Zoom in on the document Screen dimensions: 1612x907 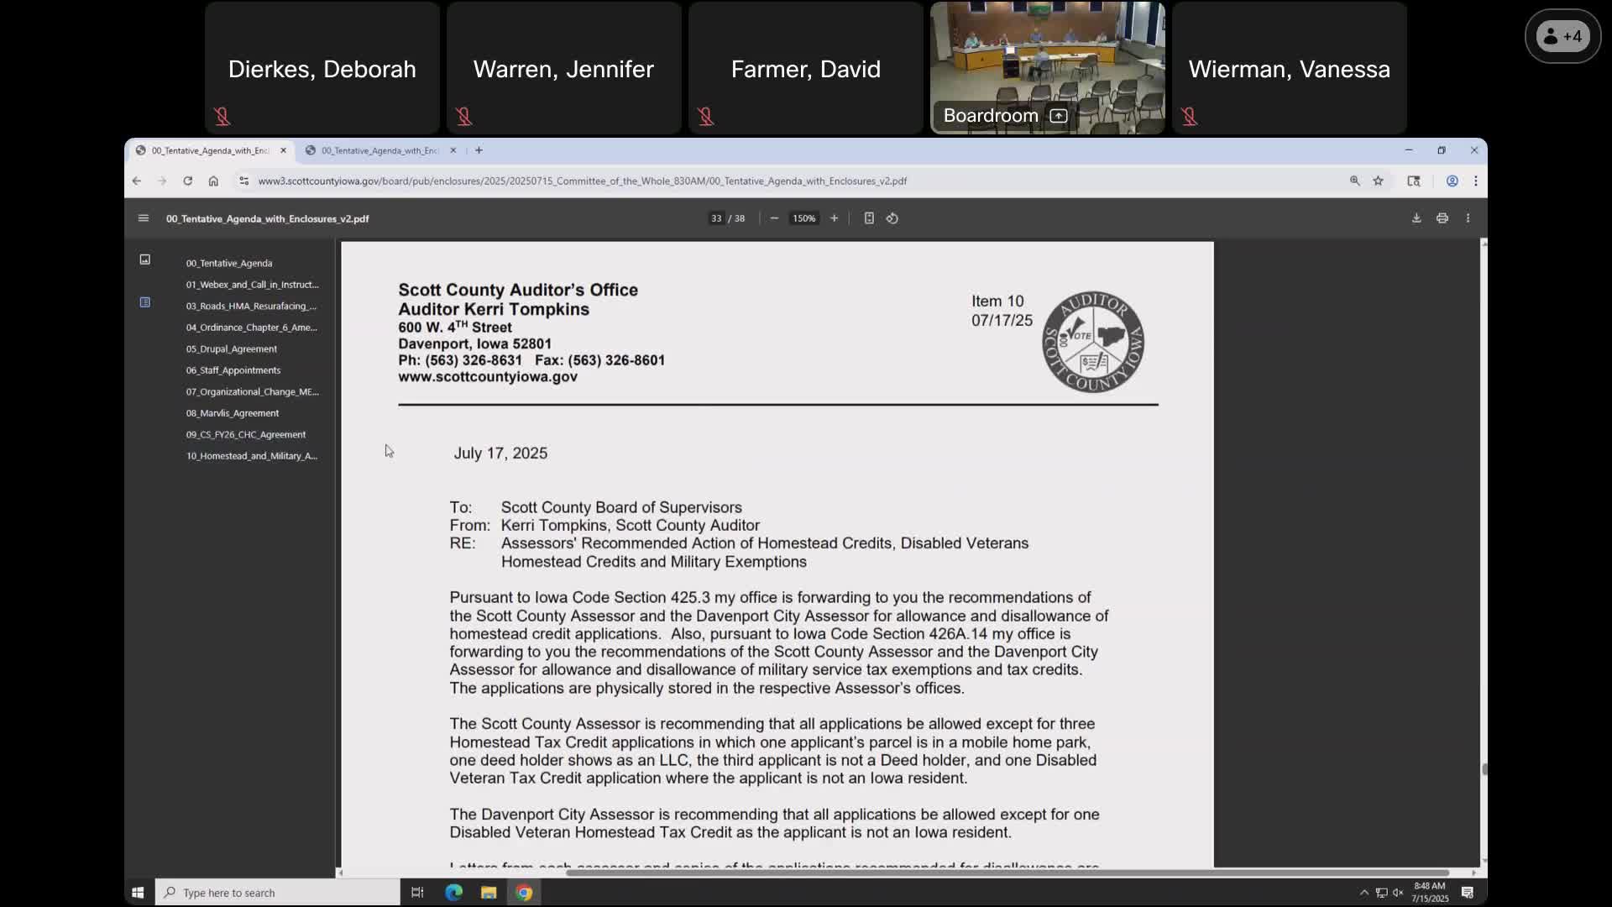[834, 218]
